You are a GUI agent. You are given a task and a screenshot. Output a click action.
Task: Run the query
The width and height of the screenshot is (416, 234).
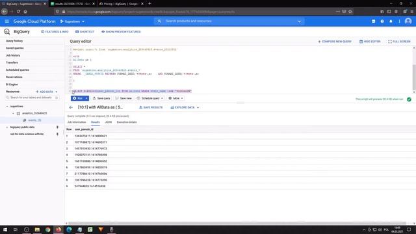pyautogui.click(x=77, y=98)
